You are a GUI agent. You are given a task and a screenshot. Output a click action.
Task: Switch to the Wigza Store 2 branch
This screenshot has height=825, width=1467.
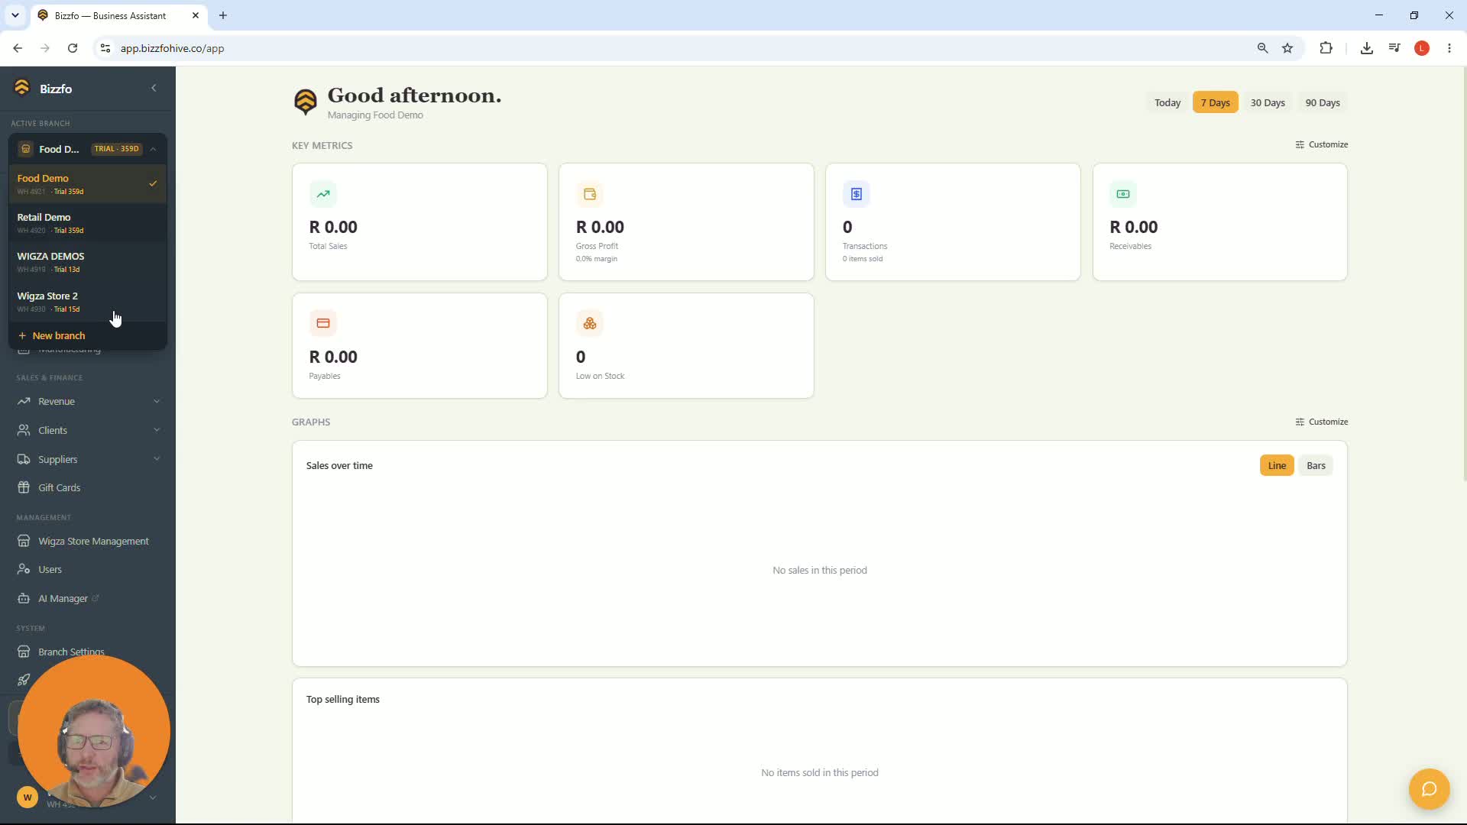pyautogui.click(x=88, y=302)
